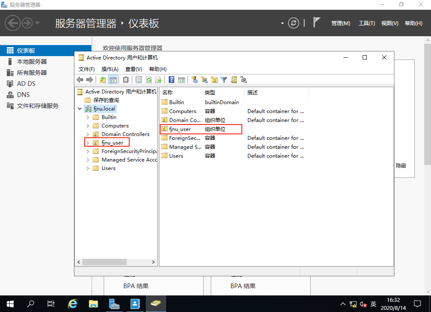Open the action center notification icon

[417, 304]
